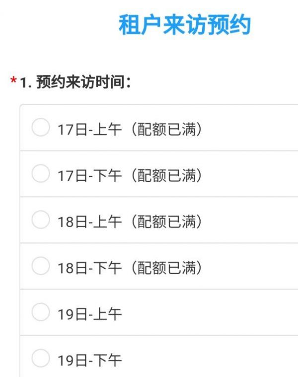This screenshot has width=298, height=377.
Task: Click the red required asterisk
Action: pos(13,81)
